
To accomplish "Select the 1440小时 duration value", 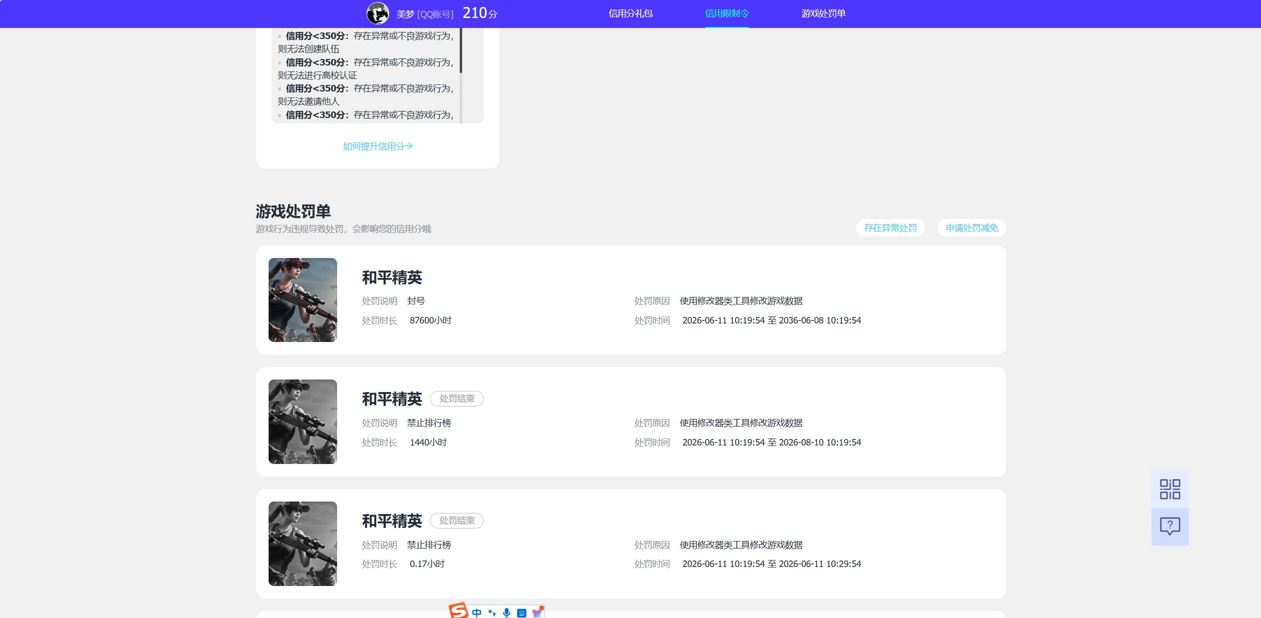I will tap(428, 442).
